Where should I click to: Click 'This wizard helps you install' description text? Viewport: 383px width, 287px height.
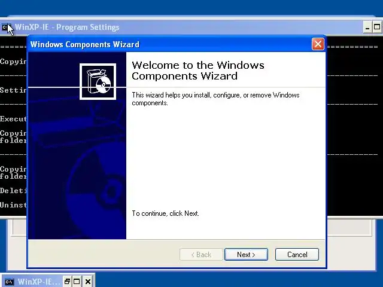click(215, 99)
